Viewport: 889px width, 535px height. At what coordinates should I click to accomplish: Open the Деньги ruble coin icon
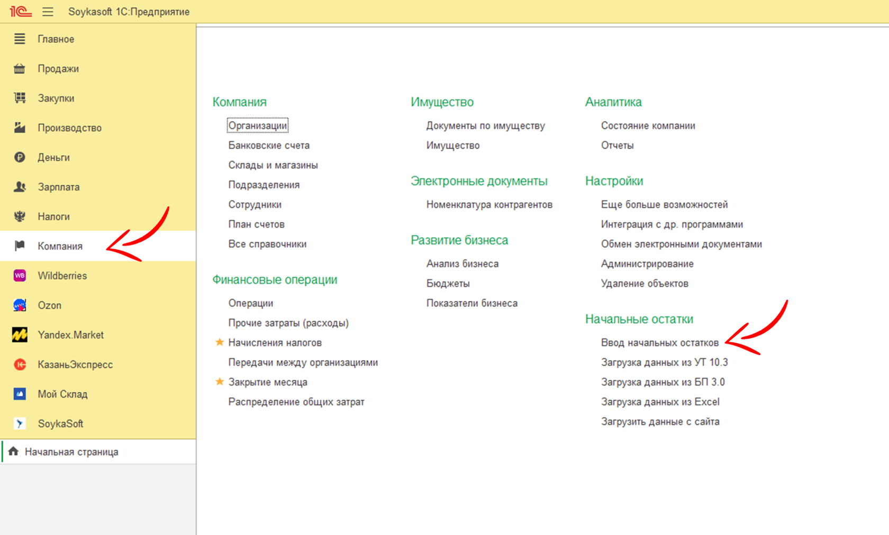click(20, 157)
